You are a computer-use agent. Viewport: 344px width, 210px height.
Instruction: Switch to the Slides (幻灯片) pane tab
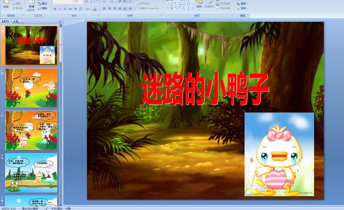coord(6,21)
